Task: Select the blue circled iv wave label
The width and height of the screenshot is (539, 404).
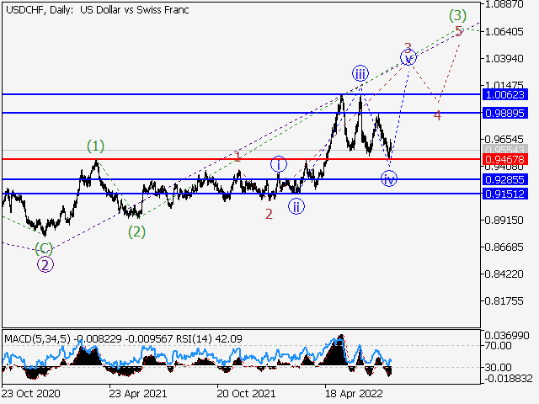Action: click(x=389, y=178)
